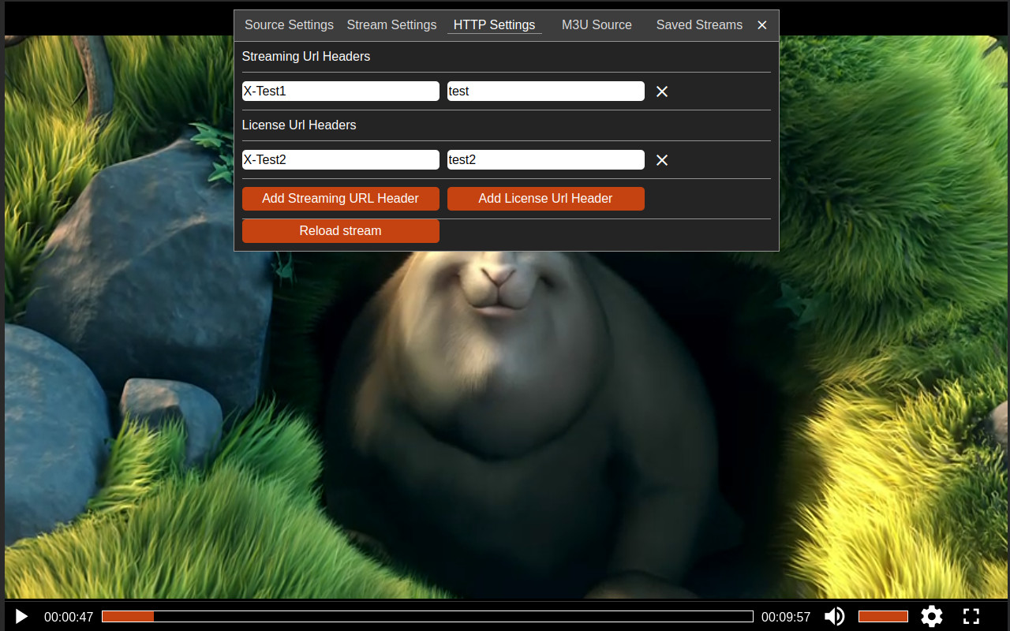This screenshot has height=631, width=1010.
Task: Delete the X-Test2 license header row
Action: pyautogui.click(x=662, y=160)
